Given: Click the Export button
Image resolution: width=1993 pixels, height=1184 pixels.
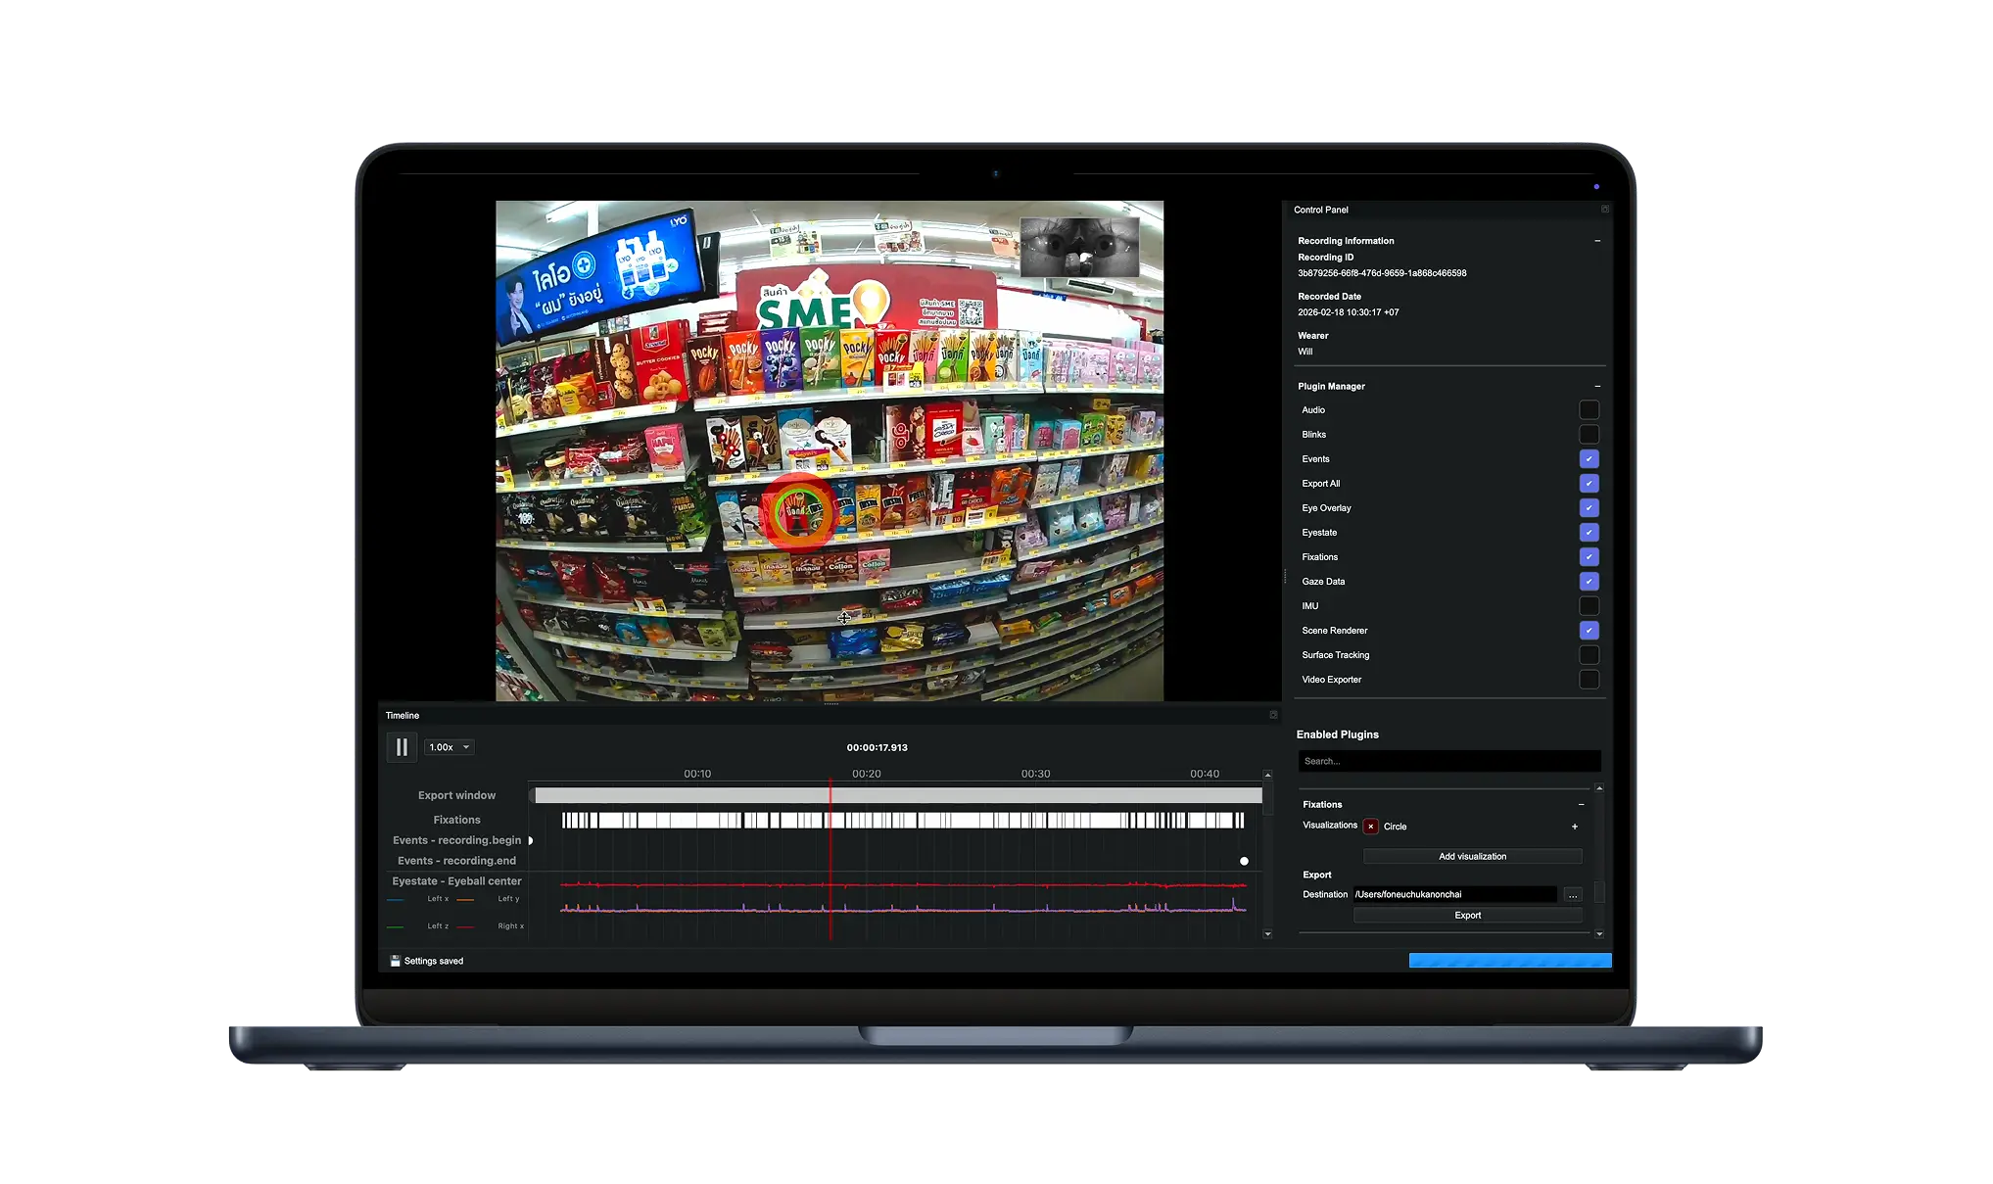Looking at the screenshot, I should click(x=1467, y=916).
